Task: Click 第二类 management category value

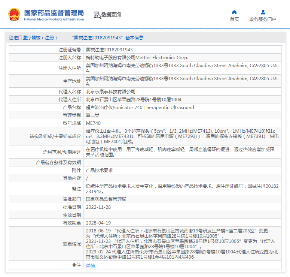Action: (x=92, y=115)
